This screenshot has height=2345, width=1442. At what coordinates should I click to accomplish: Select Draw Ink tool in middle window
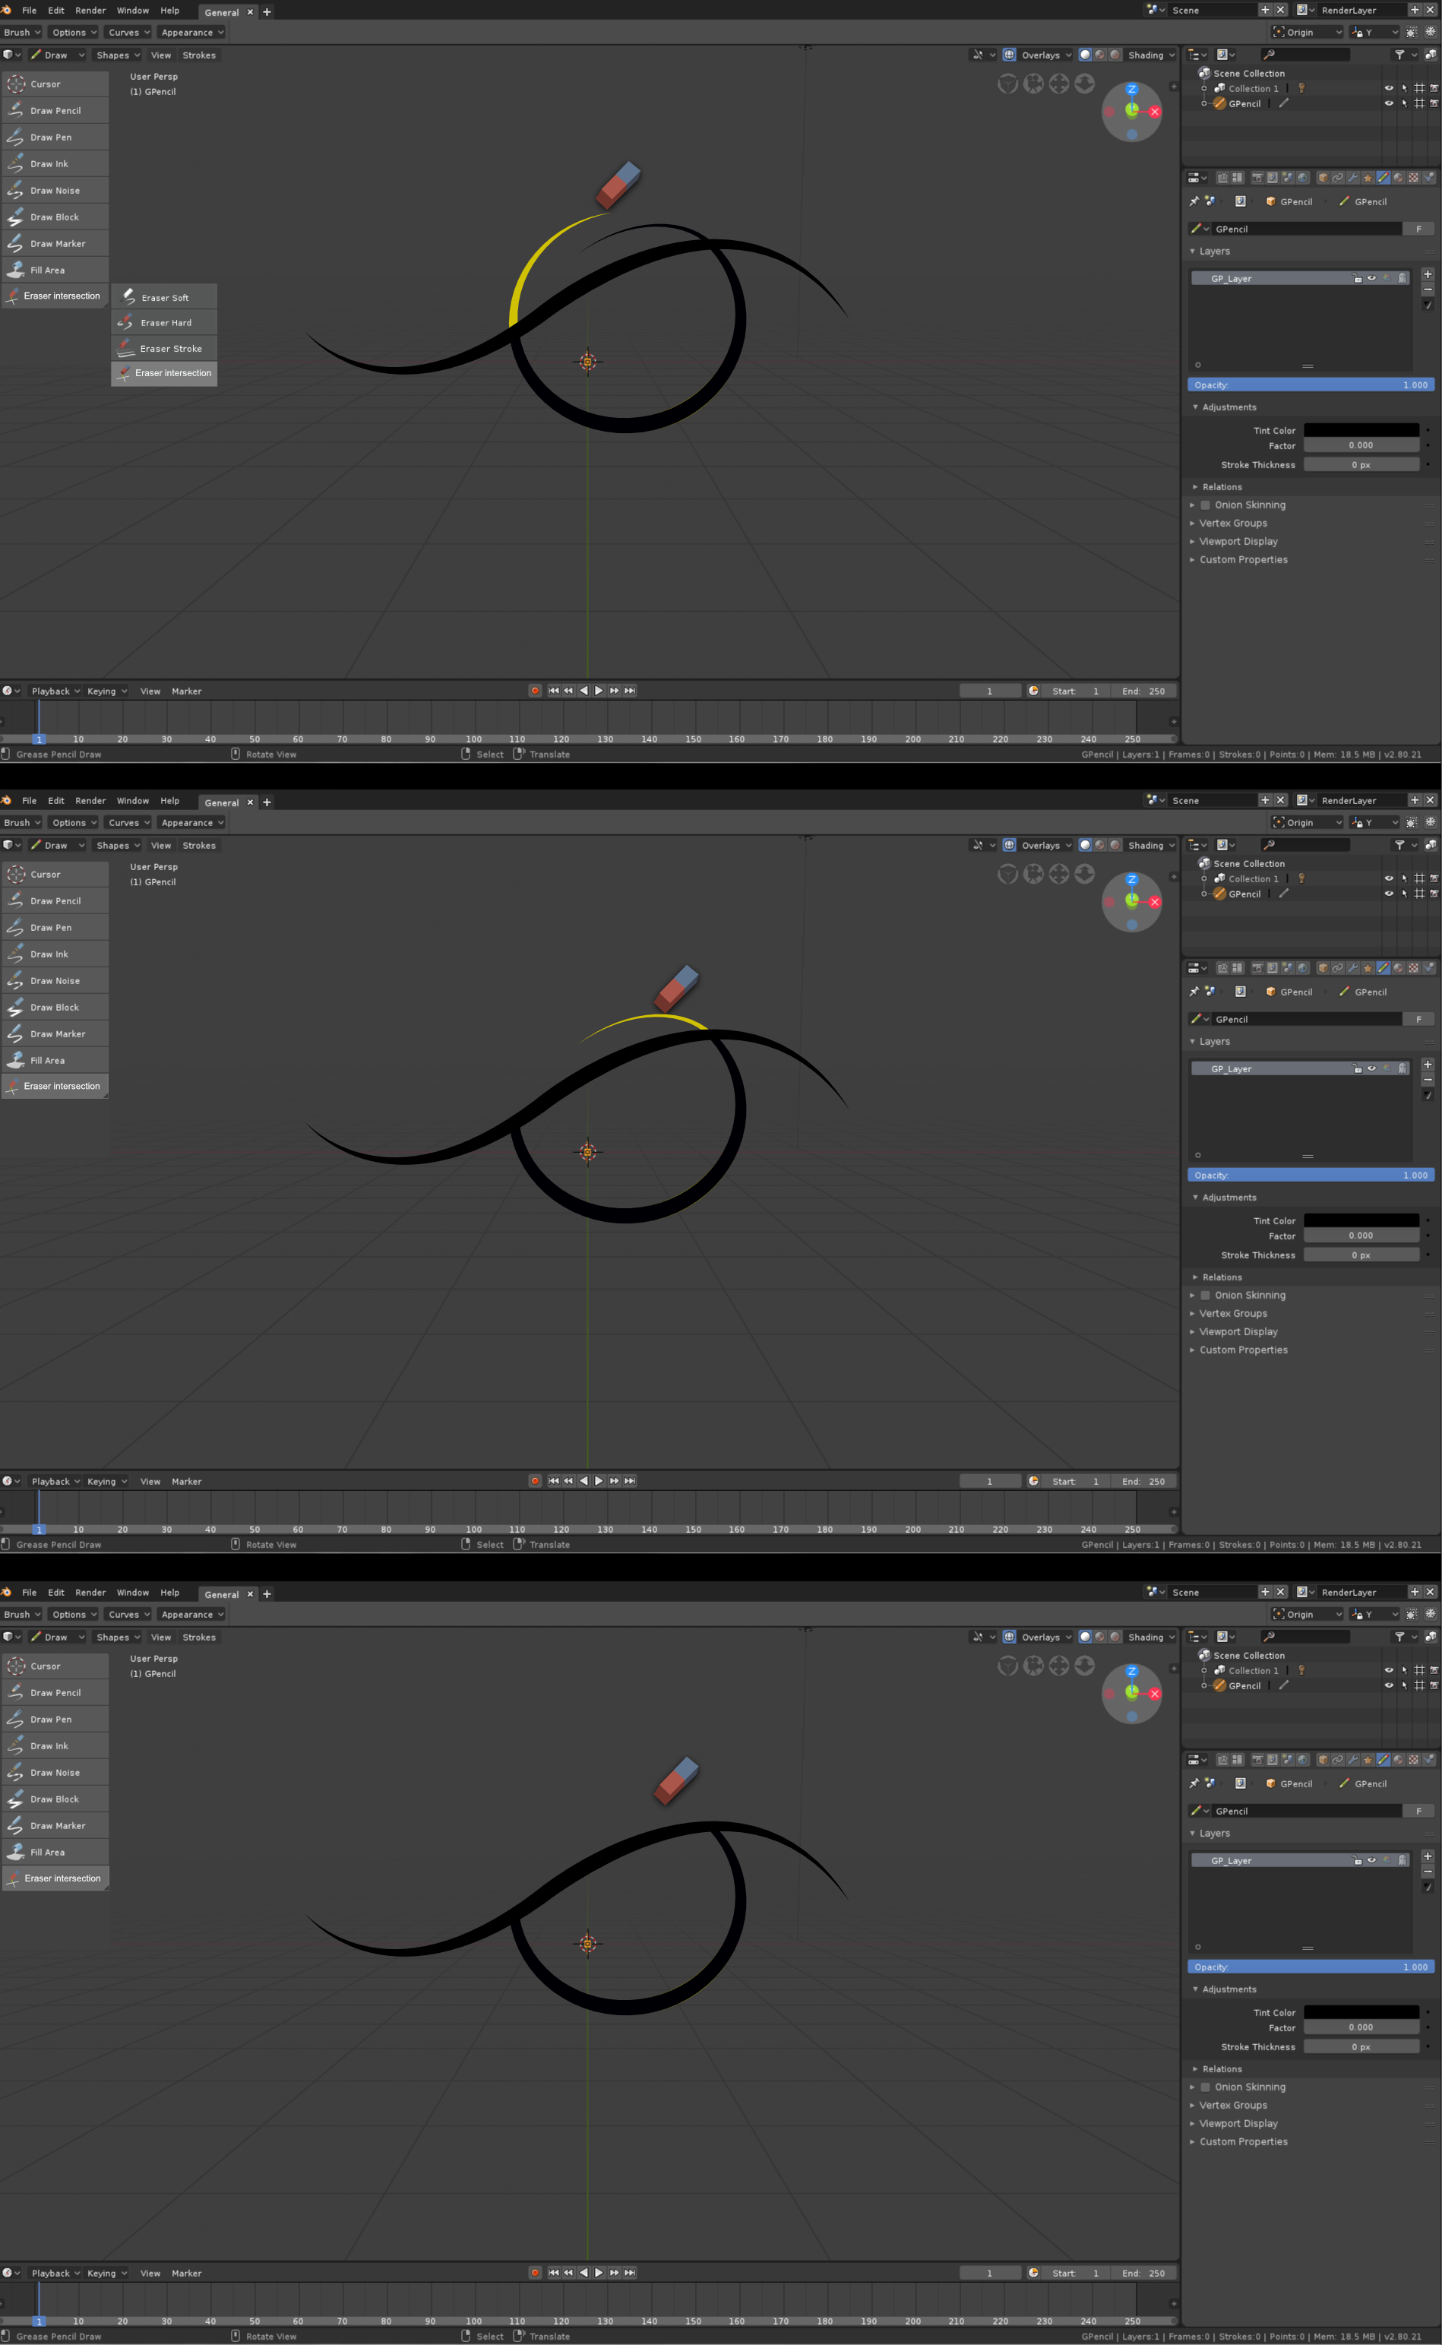click(55, 954)
